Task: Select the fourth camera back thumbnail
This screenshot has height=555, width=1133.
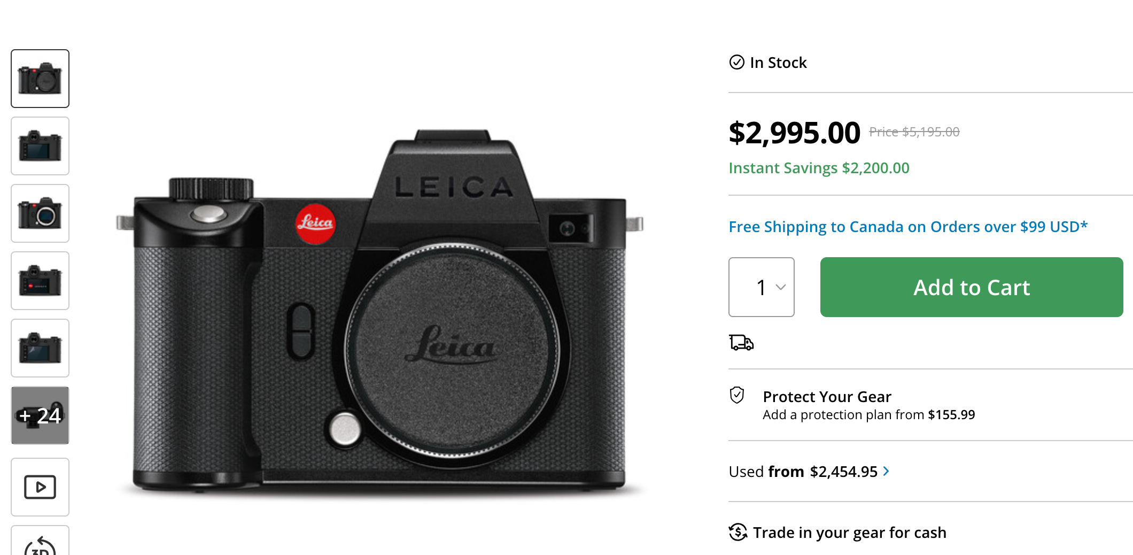Action: tap(40, 281)
